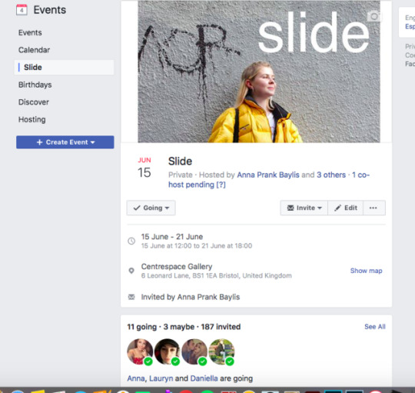Open the Create Event dropdown button
The height and width of the screenshot is (393, 415).
tap(65, 142)
